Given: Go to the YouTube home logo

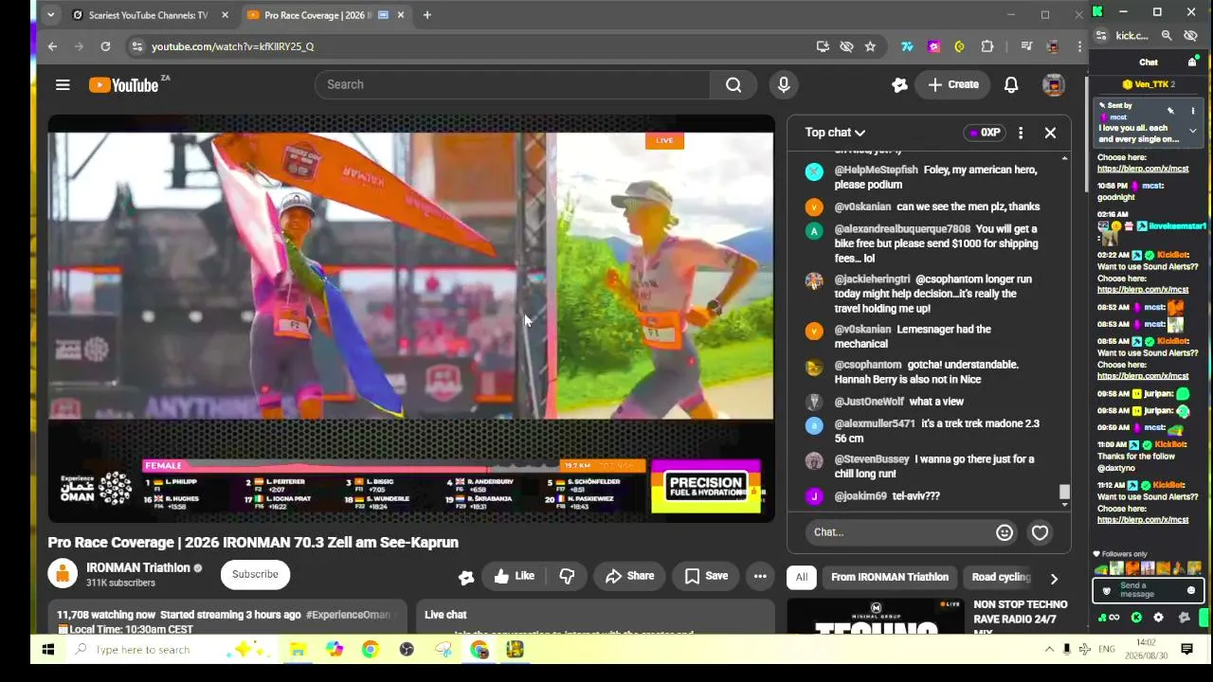Looking at the screenshot, I should [124, 85].
